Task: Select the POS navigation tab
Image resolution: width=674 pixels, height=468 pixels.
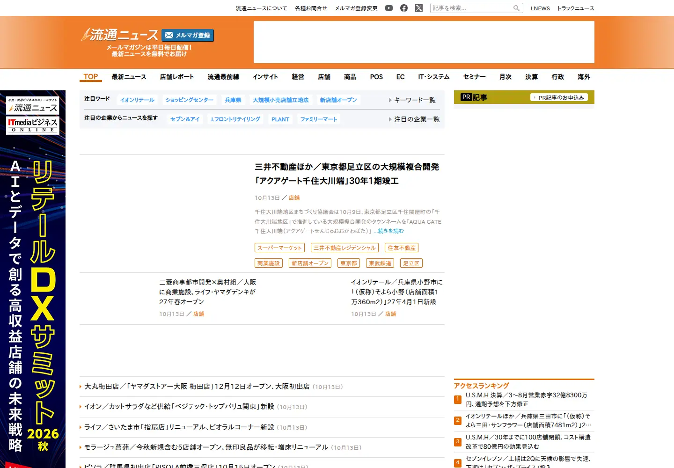Action: tap(376, 77)
